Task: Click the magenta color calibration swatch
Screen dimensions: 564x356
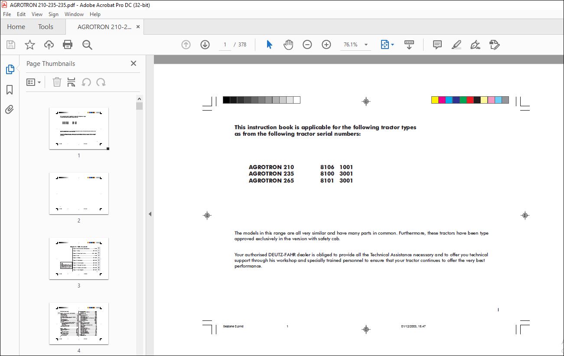Action: [442, 100]
